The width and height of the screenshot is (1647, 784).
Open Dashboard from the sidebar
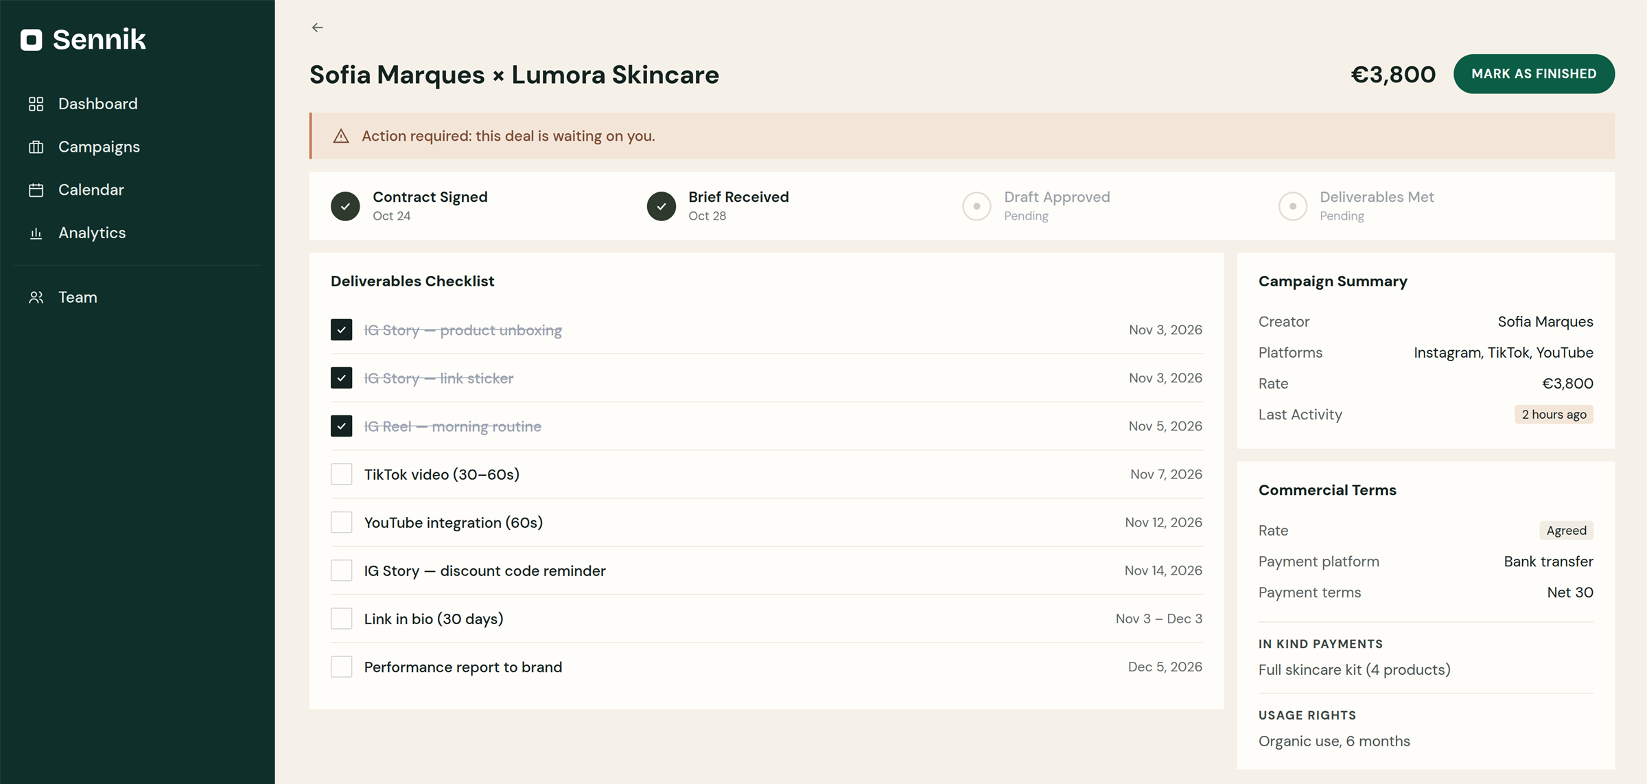(x=98, y=104)
